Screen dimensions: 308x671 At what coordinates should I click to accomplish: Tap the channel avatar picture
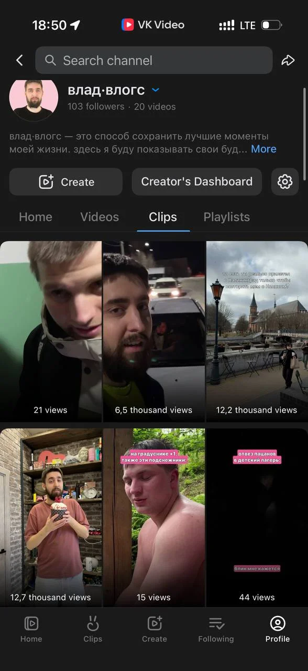[x=34, y=99]
